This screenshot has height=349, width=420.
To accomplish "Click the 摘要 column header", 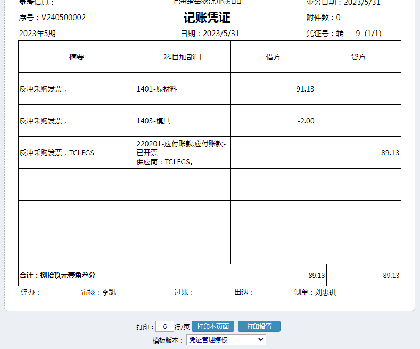I will (77, 57).
